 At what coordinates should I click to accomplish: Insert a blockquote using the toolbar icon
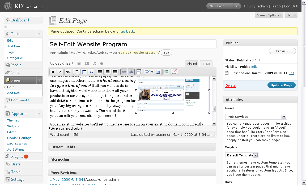[91, 72]
